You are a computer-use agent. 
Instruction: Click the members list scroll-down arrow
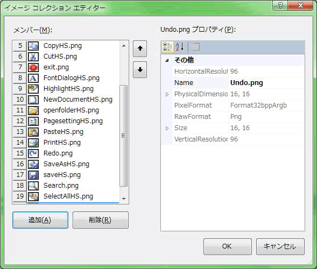coord(124,199)
